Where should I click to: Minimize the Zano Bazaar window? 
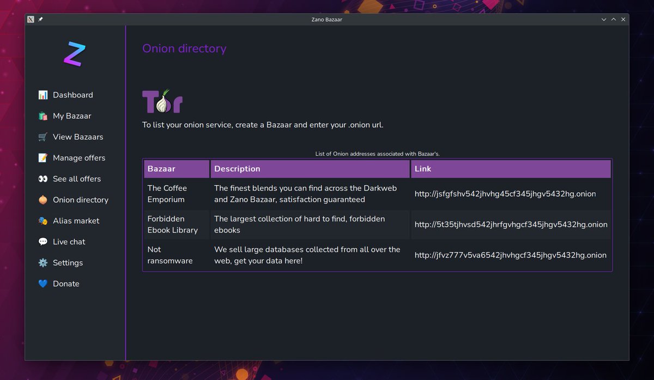(x=604, y=20)
